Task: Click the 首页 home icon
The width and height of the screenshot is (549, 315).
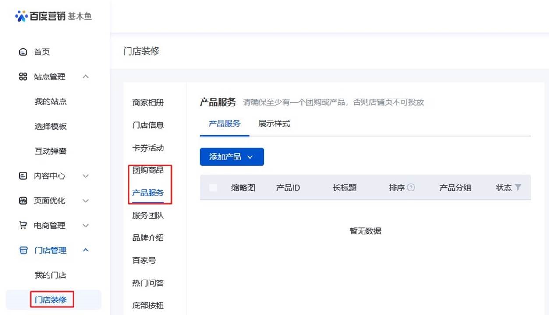Action: (23, 51)
